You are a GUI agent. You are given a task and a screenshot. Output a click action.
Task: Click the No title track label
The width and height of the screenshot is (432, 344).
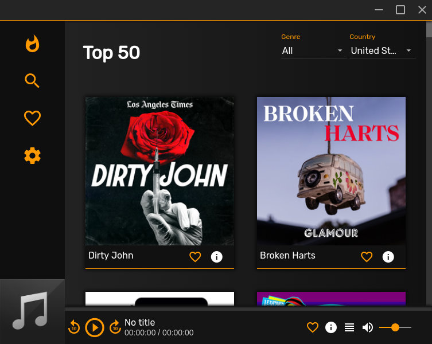pyautogui.click(x=139, y=322)
